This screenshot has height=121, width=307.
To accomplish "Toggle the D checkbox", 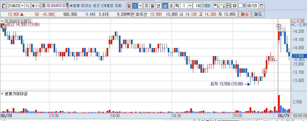I will click(241, 6).
